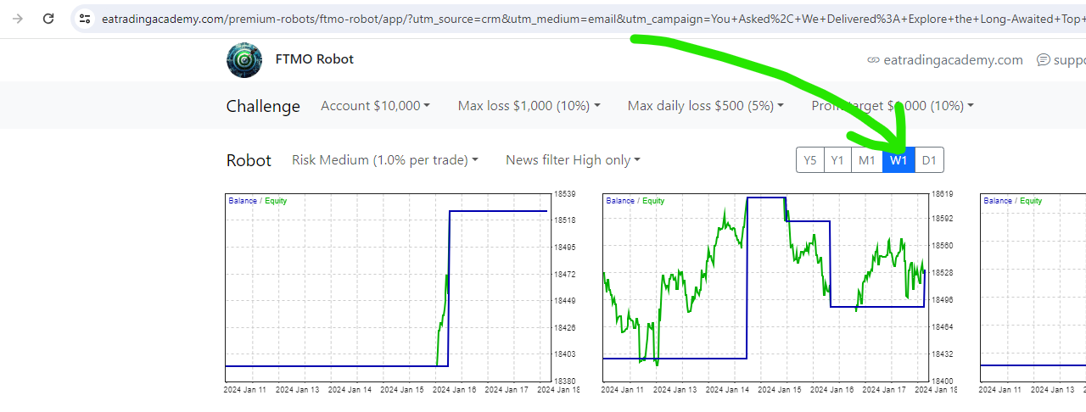Click the 18380 axis value in first chart
Screen dimensions: 1086x412
click(565, 381)
